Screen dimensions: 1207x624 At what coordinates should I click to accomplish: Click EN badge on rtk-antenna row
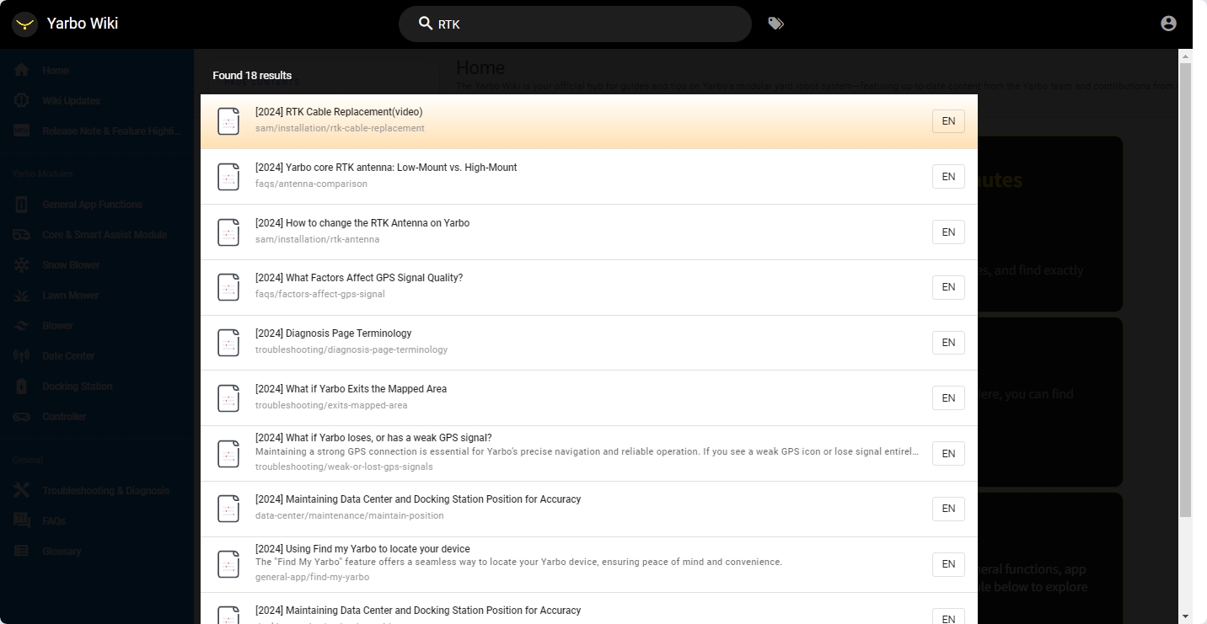948,232
